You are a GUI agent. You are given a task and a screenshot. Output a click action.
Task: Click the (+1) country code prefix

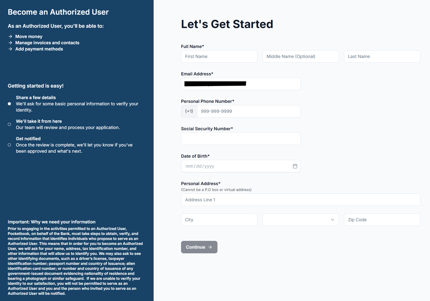click(x=189, y=111)
